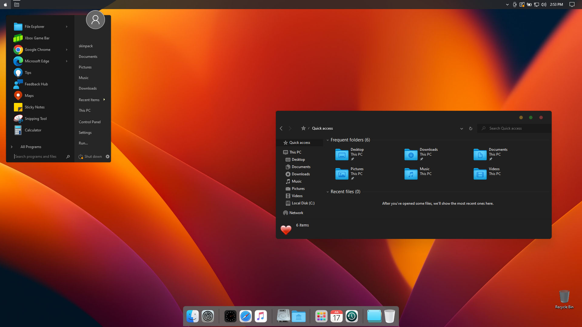The image size is (582, 327).
Task: Click the volume icon in system tray
Action: click(x=544, y=5)
